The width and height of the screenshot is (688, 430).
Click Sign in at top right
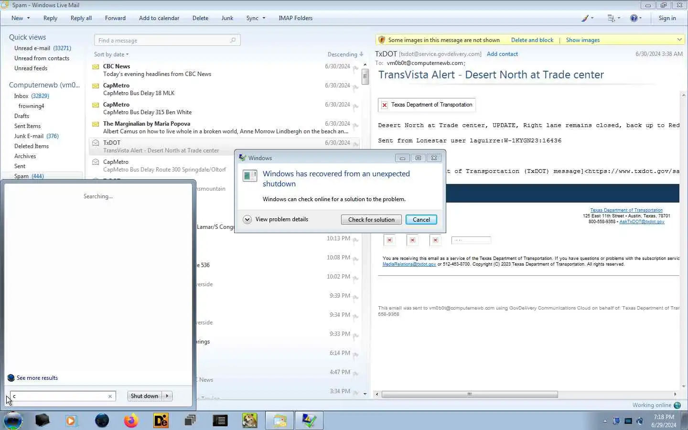(667, 18)
